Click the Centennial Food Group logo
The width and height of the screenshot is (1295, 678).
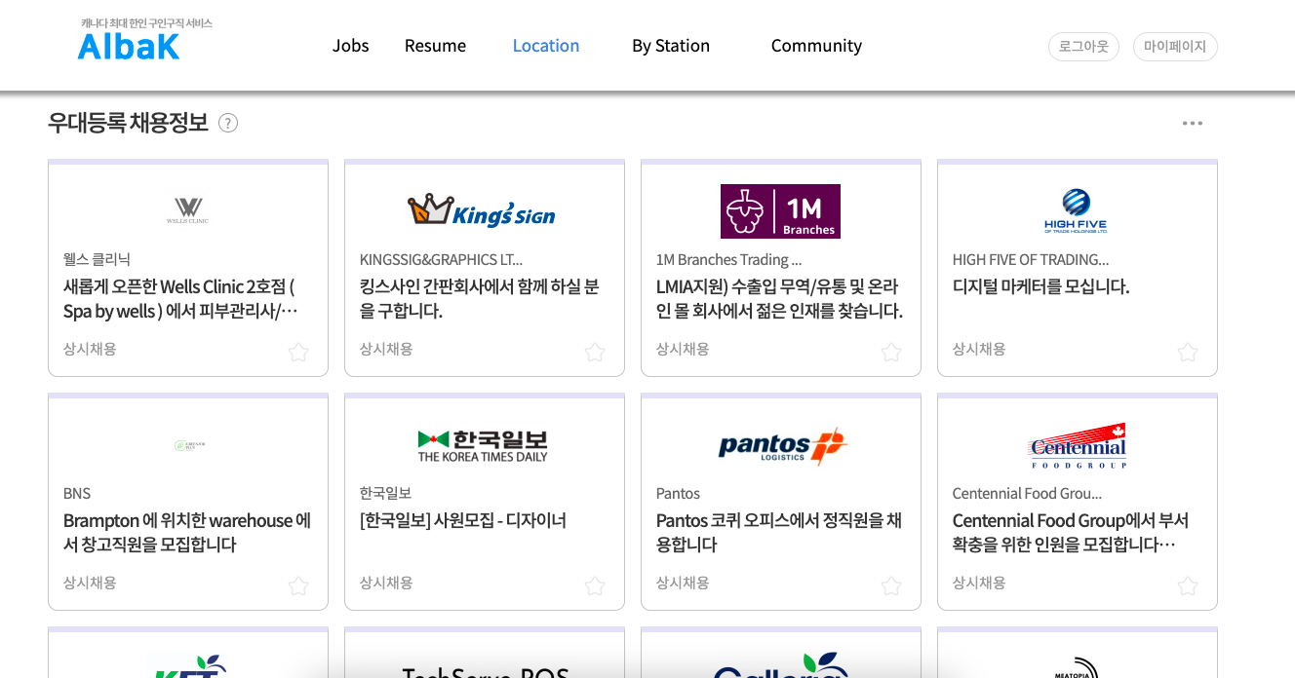[x=1078, y=445]
